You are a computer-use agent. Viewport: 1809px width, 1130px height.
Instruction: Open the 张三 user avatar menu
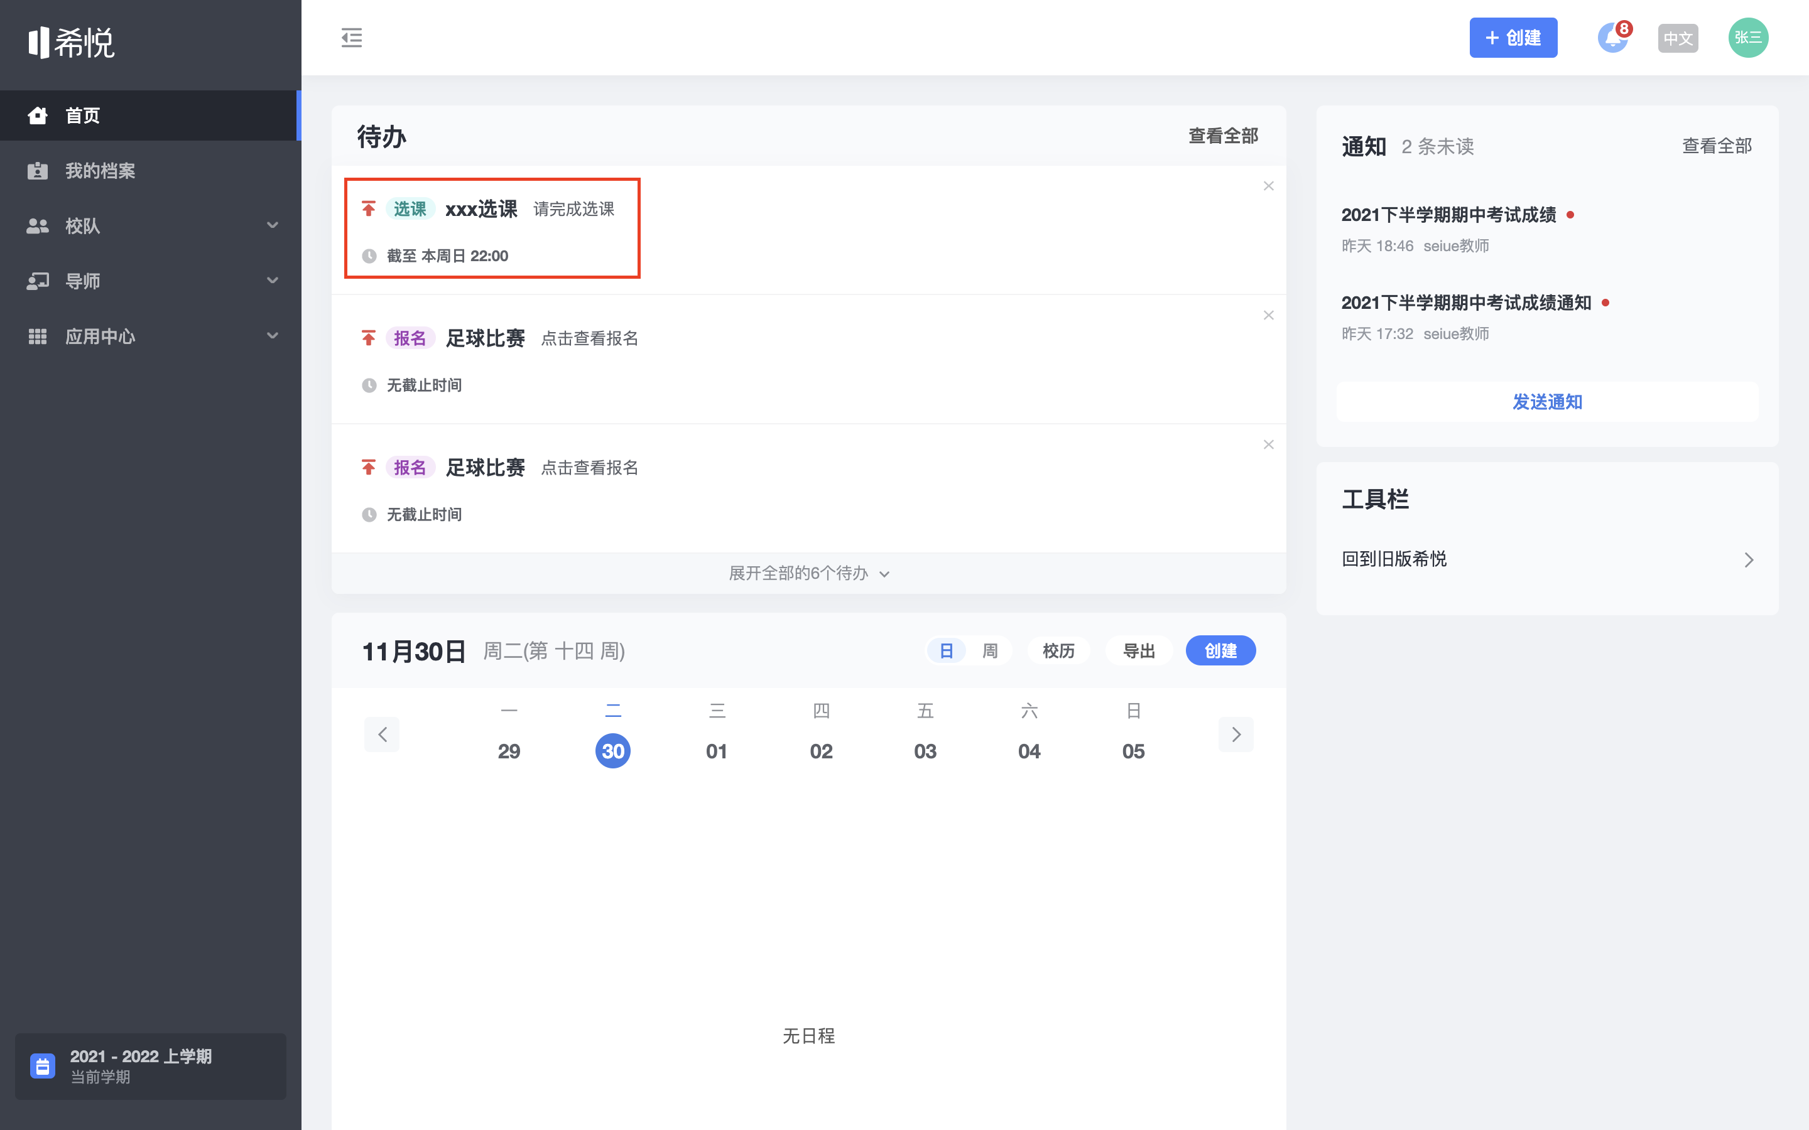(1747, 38)
